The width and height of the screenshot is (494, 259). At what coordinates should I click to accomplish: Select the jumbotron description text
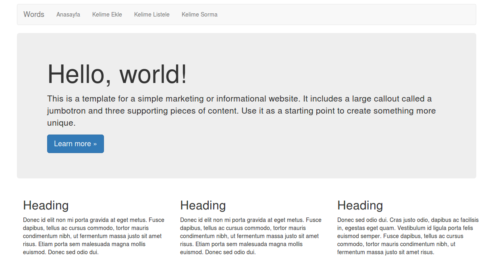241,110
